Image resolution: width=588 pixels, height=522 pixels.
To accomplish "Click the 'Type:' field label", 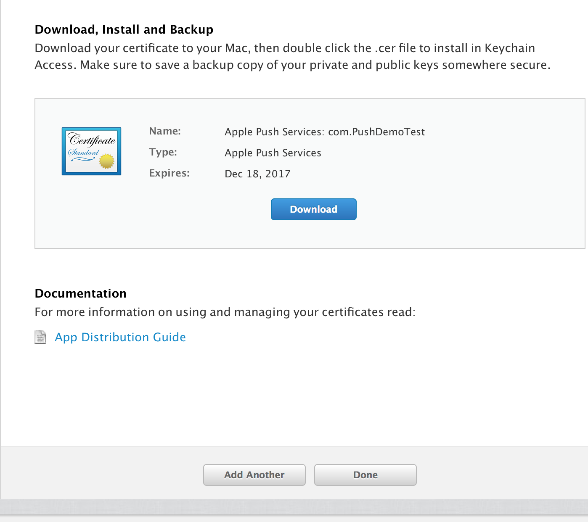I will click(x=163, y=152).
